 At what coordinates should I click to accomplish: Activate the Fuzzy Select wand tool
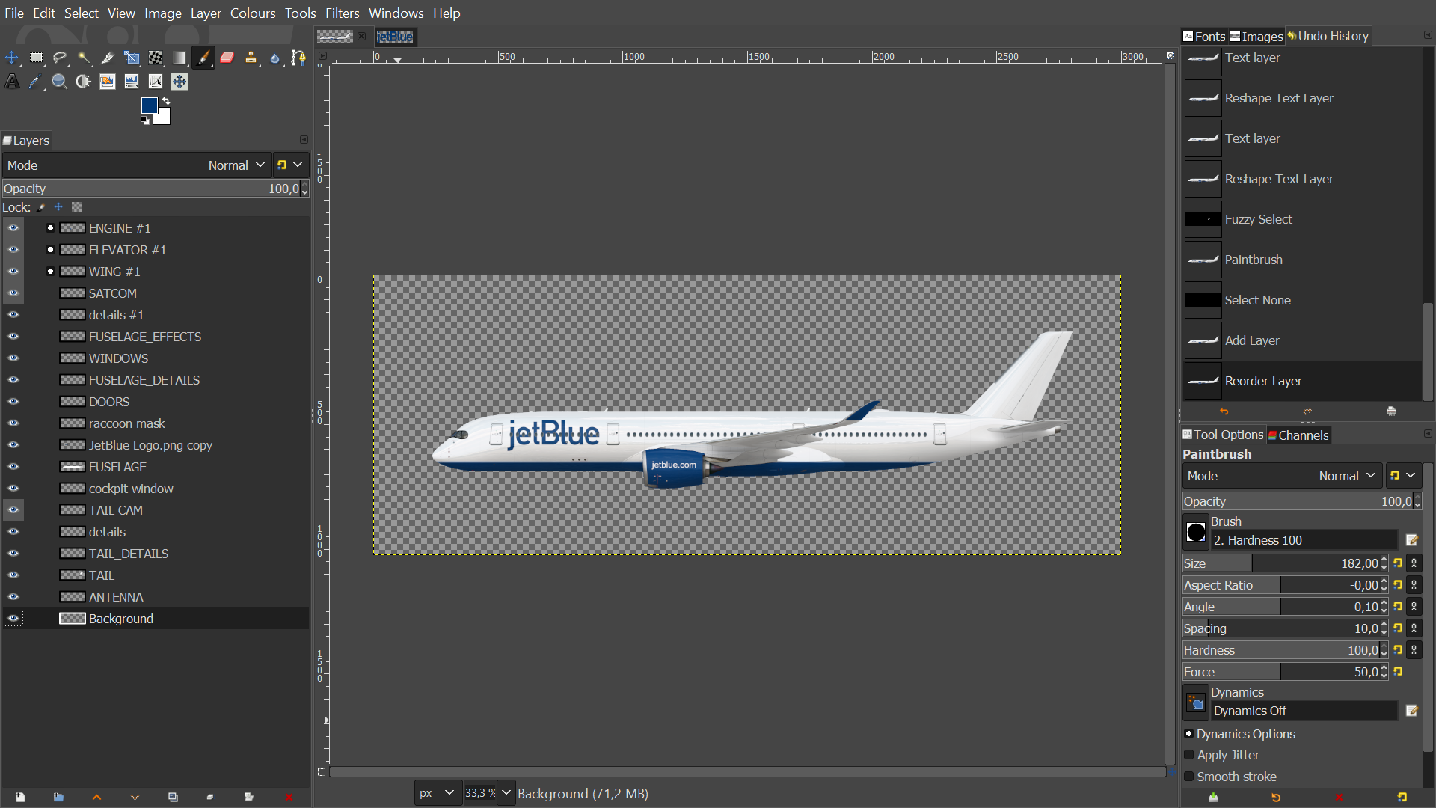pyautogui.click(x=84, y=58)
